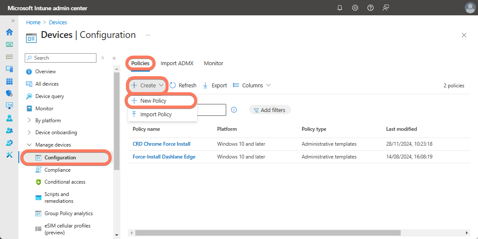478x239 pixels.
Task: Choose New Policy from the menu
Action: point(153,101)
